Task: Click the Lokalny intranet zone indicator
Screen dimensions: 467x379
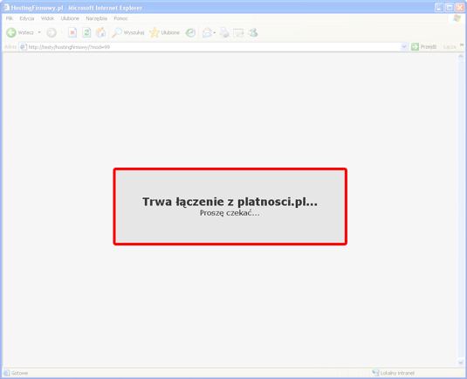Action: pyautogui.click(x=394, y=373)
